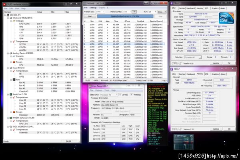Open the View menu in Hardware Monitor
Viewport: 240px width, 160px height.
(x=17, y=8)
